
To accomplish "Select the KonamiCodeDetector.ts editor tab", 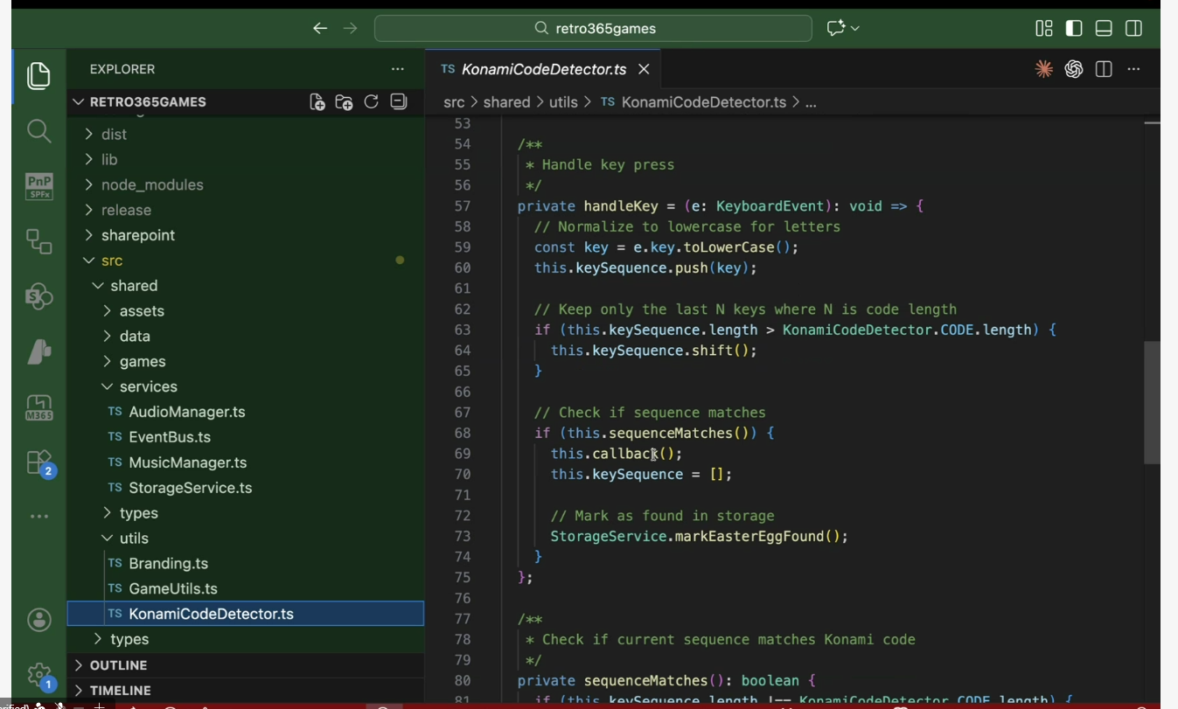I will pyautogui.click(x=542, y=69).
